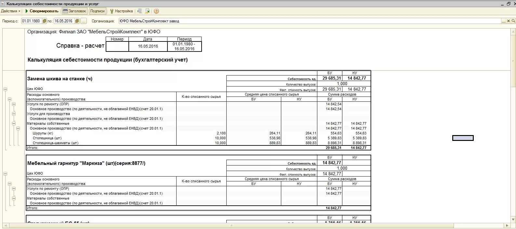Click the vertical scrollbar up arrow
516x229 pixels.
513,32
